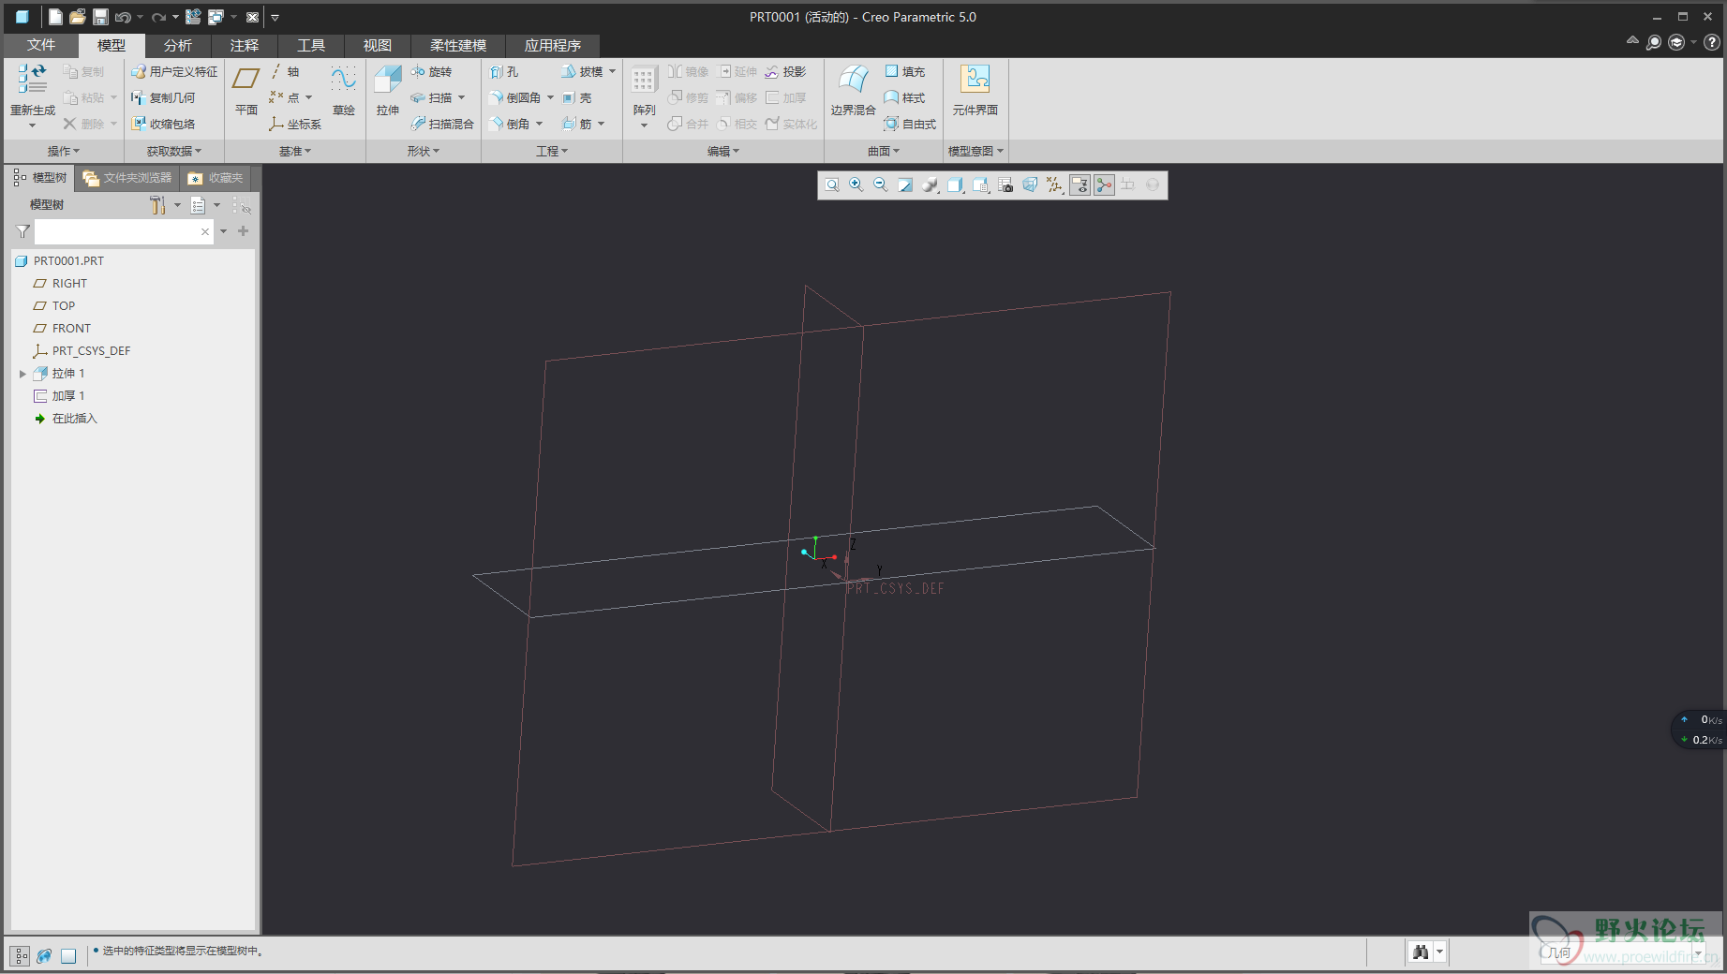Screen dimensions: 1727x974
Task: Click the Hole (孔) tool
Action: (504, 71)
